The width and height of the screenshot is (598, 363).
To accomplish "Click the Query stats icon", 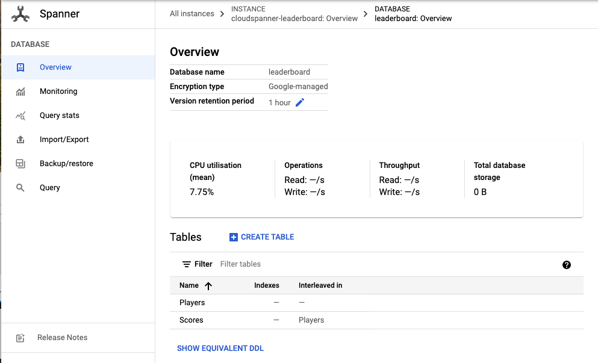I will coord(20,116).
